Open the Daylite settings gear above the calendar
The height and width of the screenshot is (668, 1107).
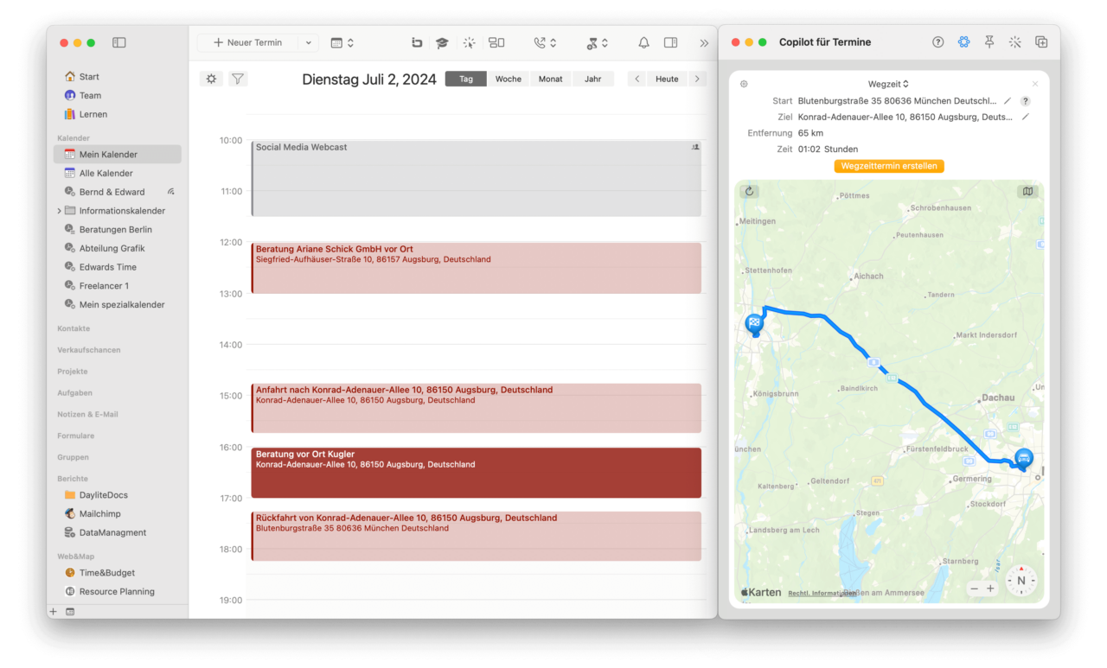211,78
